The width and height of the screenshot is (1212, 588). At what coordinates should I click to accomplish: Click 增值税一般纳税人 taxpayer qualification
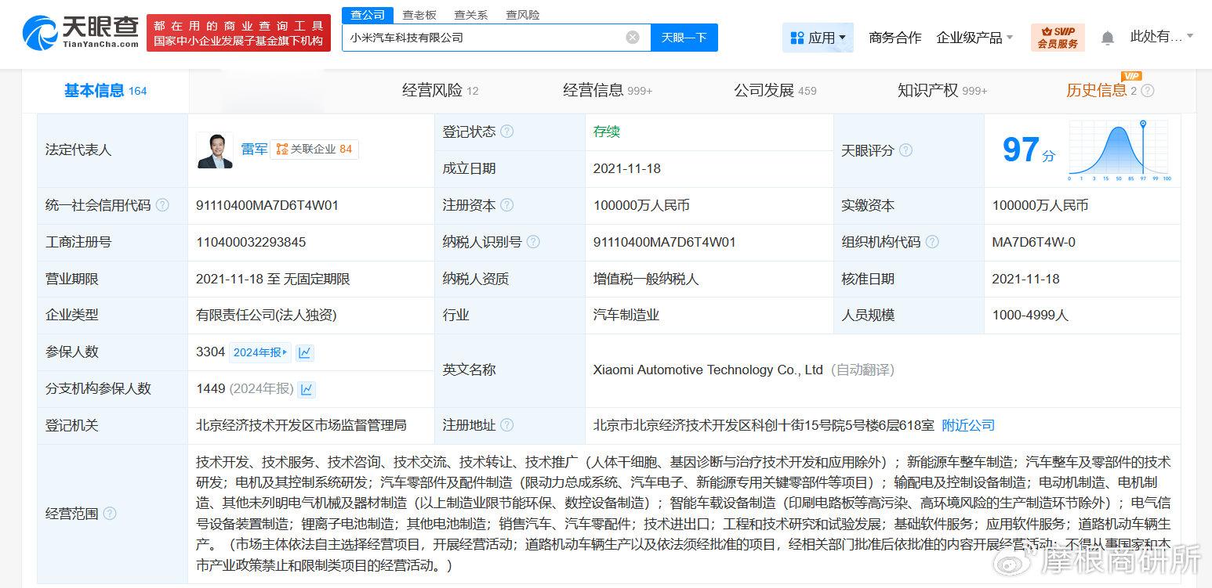click(x=646, y=279)
